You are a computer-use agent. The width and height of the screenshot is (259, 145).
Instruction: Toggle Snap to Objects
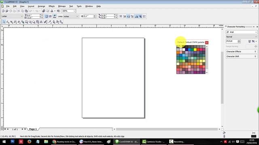[128, 16]
